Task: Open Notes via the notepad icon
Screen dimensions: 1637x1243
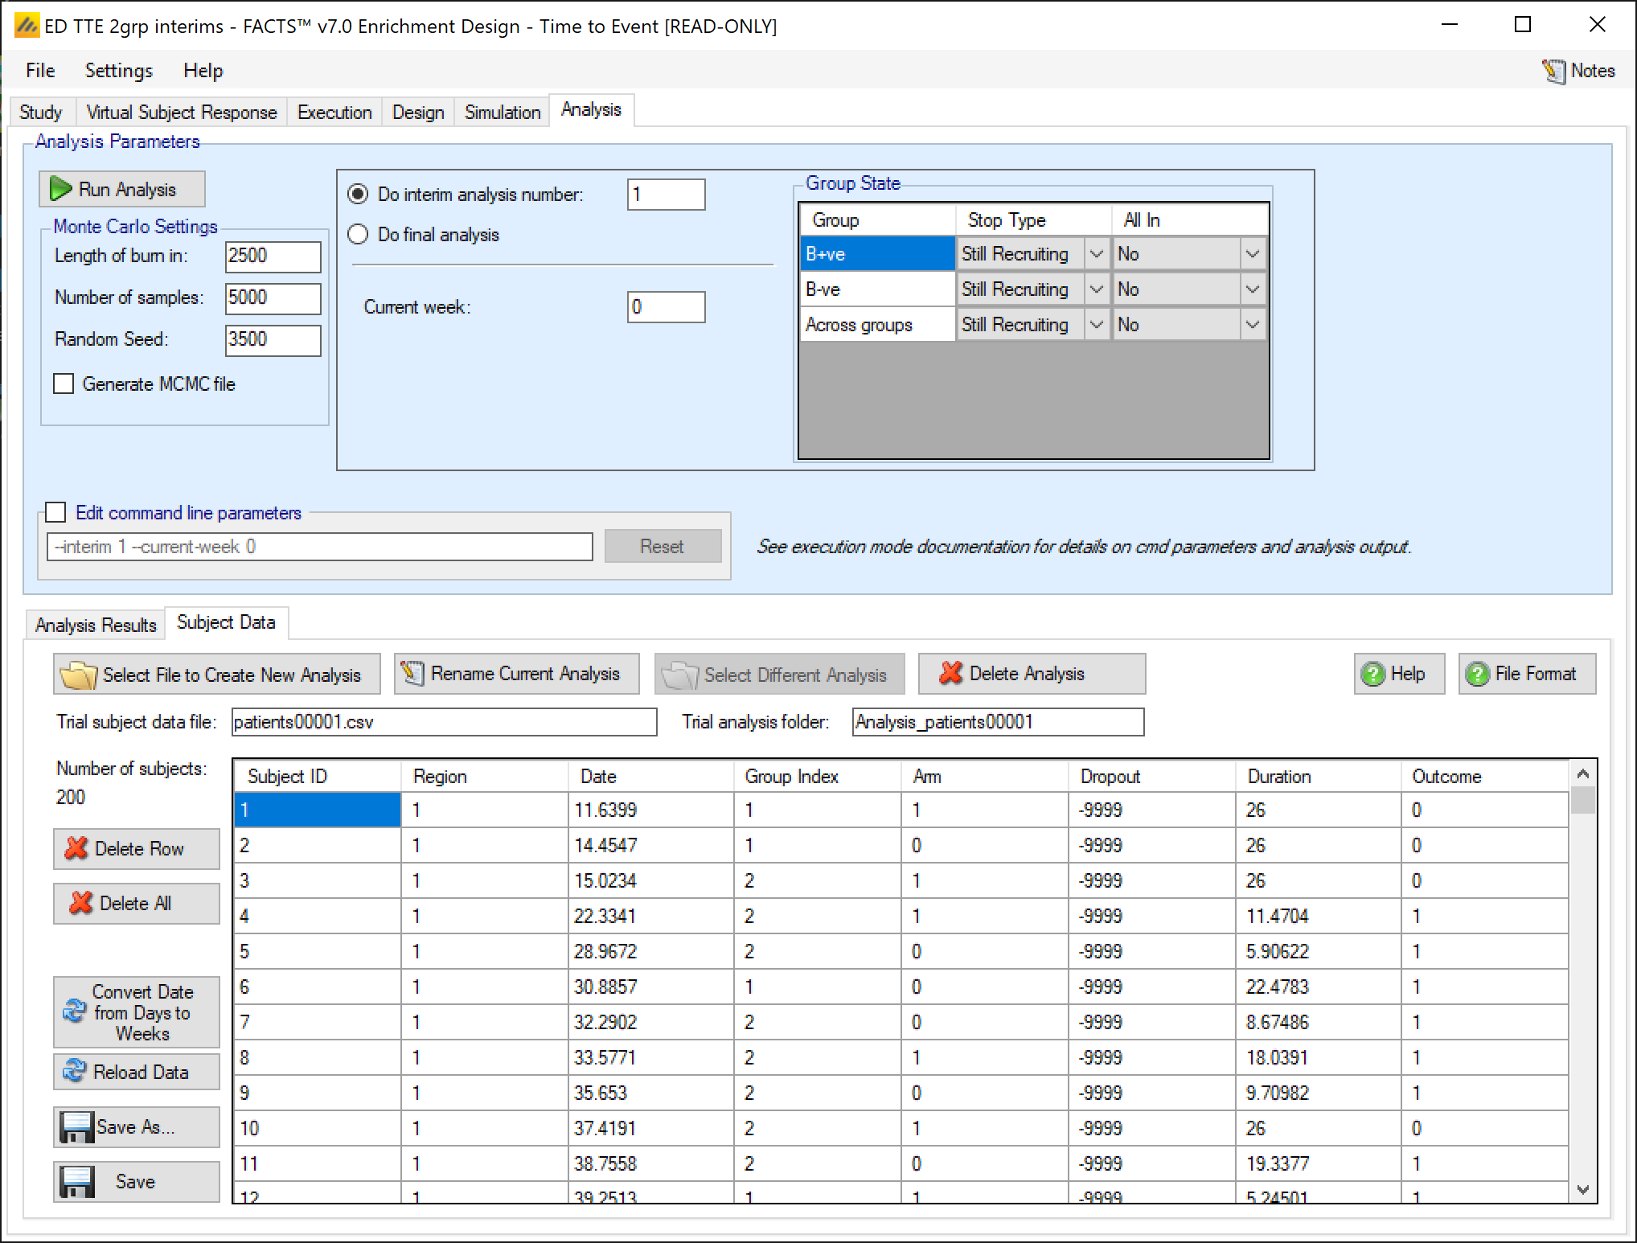Action: pyautogui.click(x=1553, y=71)
